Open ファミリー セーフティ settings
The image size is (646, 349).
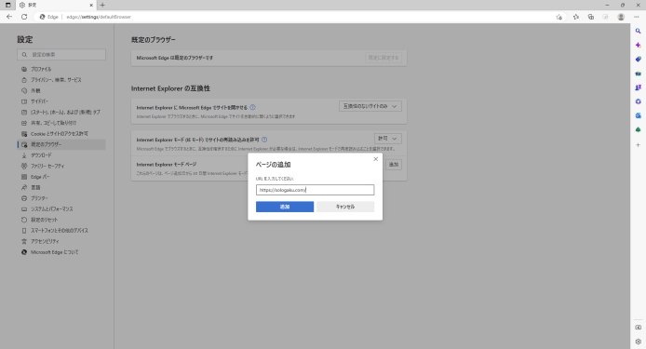[x=61, y=166]
